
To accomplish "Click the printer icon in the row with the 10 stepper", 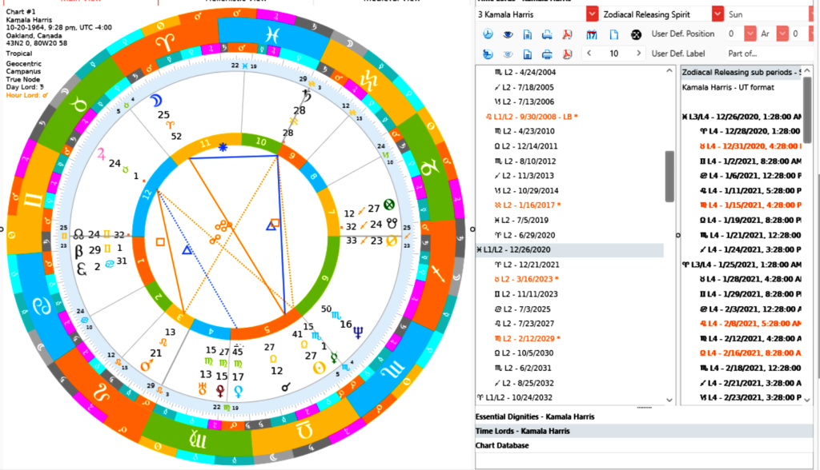I will [x=547, y=54].
